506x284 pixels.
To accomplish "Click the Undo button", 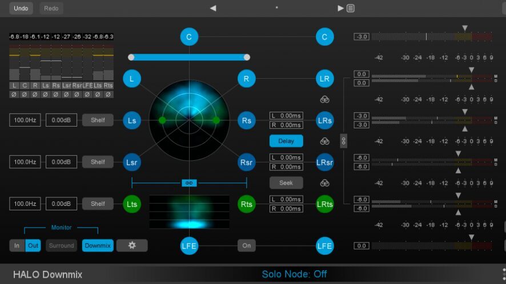I will click(x=21, y=8).
